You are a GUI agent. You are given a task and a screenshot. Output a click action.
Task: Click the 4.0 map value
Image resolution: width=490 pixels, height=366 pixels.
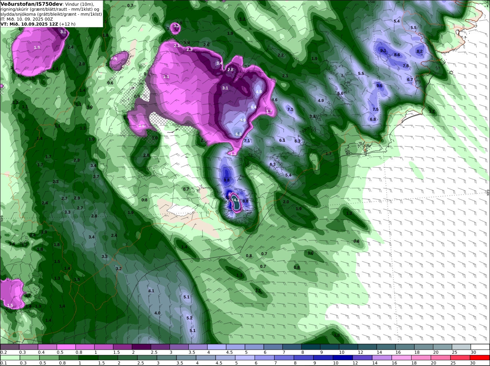pyautogui.click(x=157, y=313)
